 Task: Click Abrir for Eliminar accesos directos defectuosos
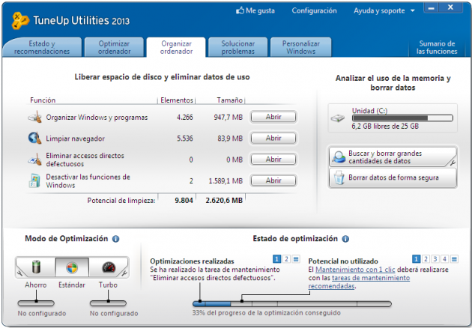pyautogui.click(x=273, y=160)
